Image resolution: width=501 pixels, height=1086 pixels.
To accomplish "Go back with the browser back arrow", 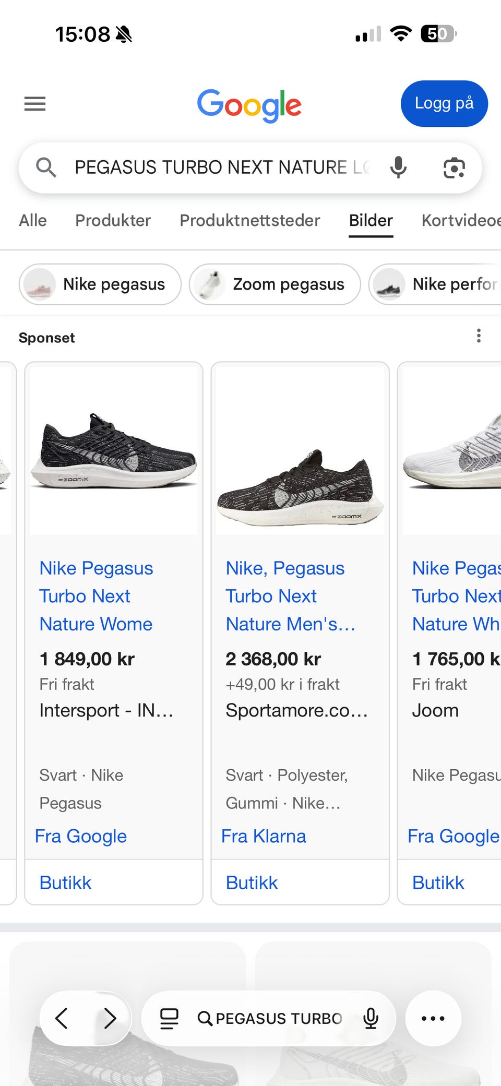I will pos(62,1018).
